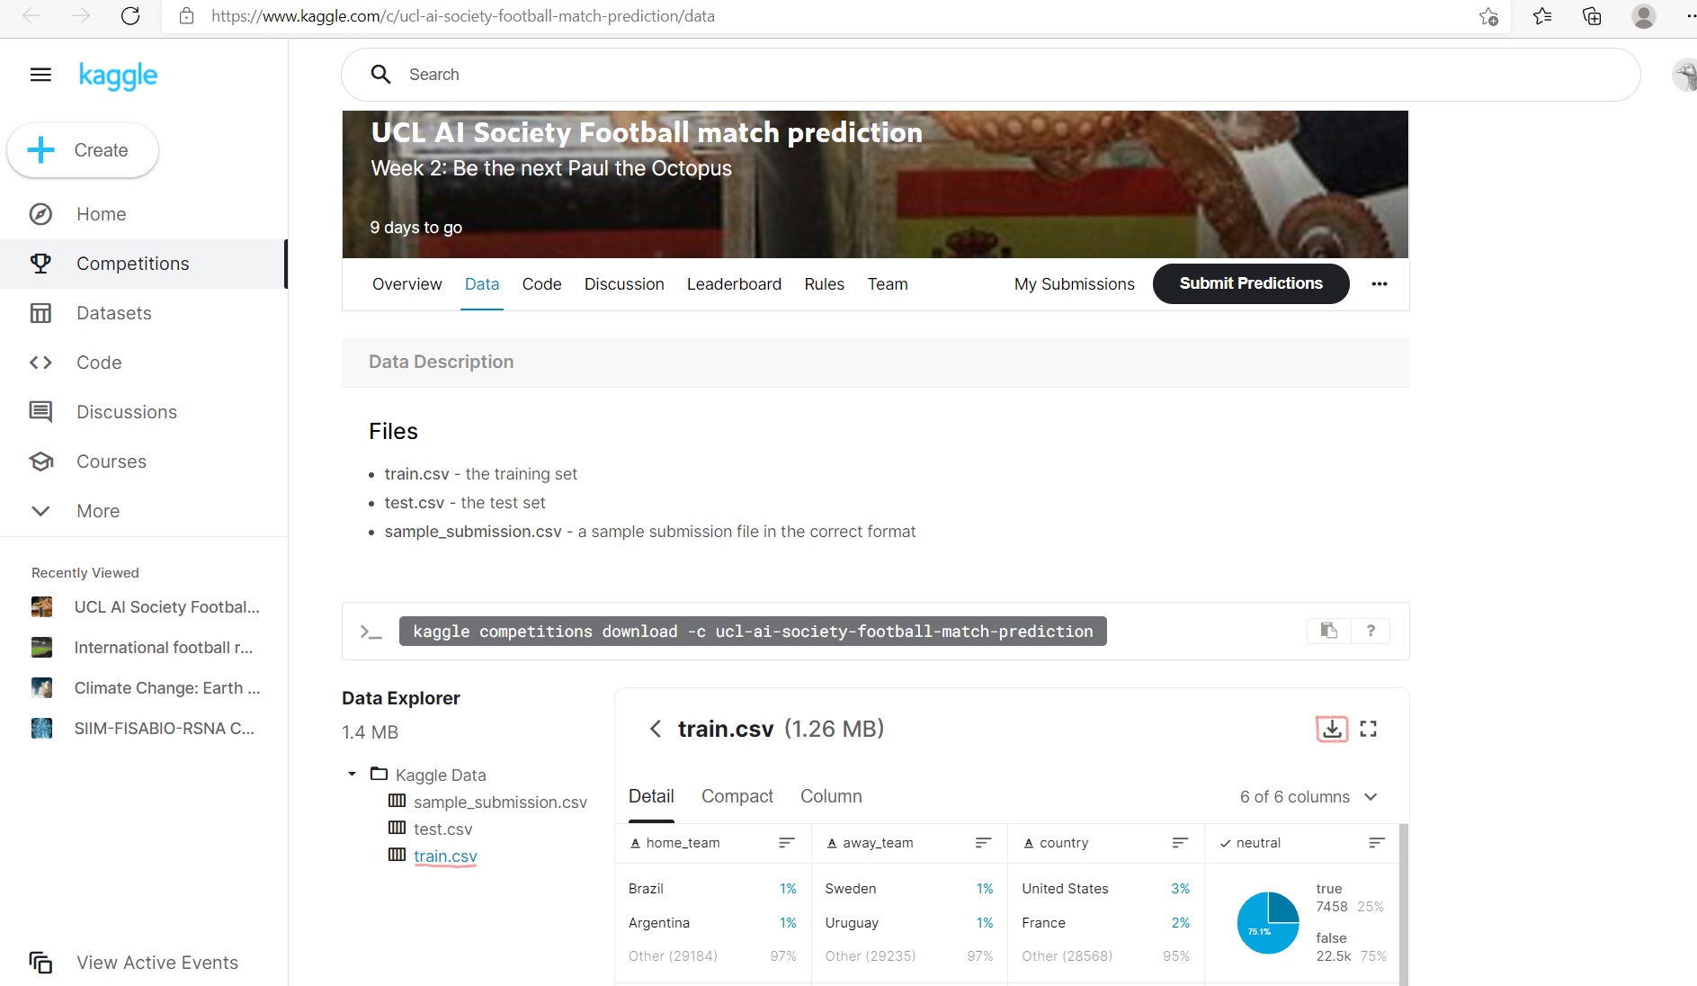The height and width of the screenshot is (986, 1697).
Task: Click the help question mark for API command
Action: (1371, 631)
